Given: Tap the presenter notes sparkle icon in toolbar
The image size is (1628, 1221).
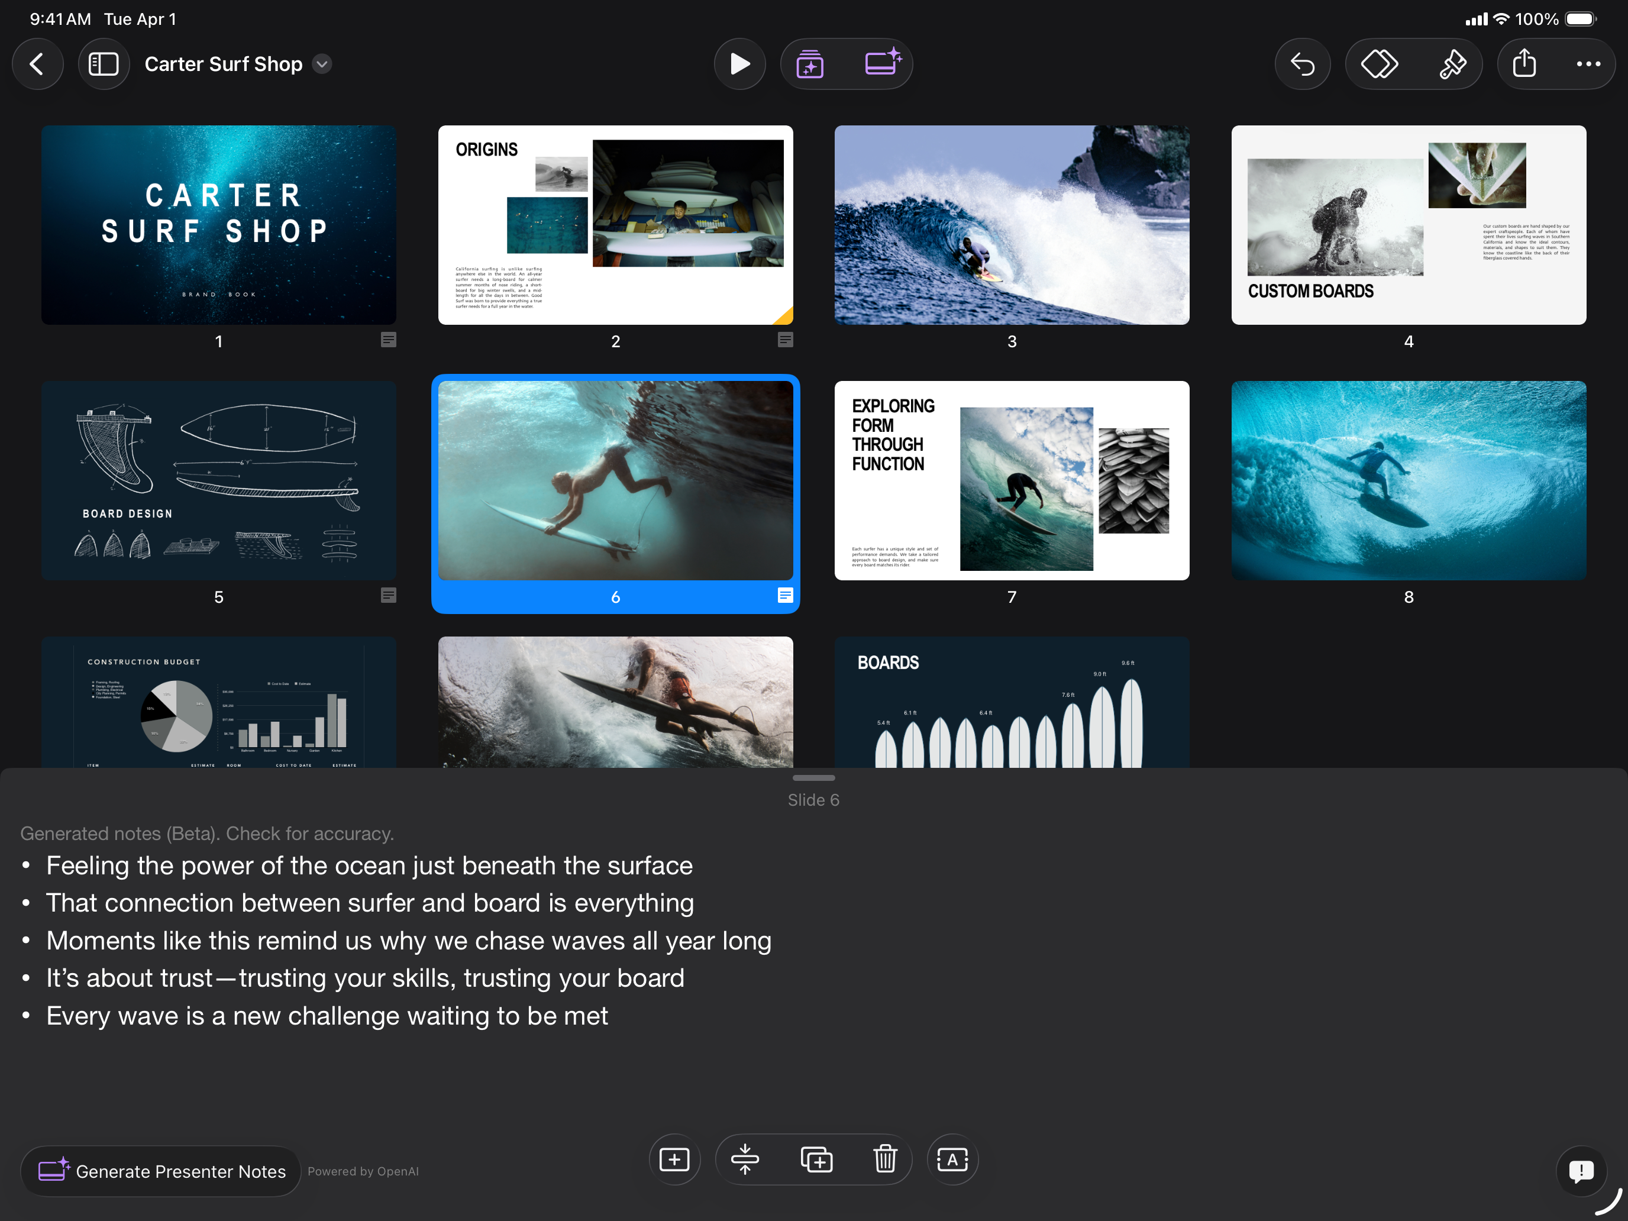Looking at the screenshot, I should pyautogui.click(x=883, y=63).
